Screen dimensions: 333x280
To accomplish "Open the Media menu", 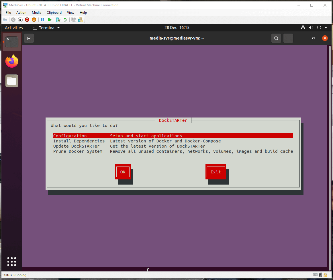I will pyautogui.click(x=36, y=13).
